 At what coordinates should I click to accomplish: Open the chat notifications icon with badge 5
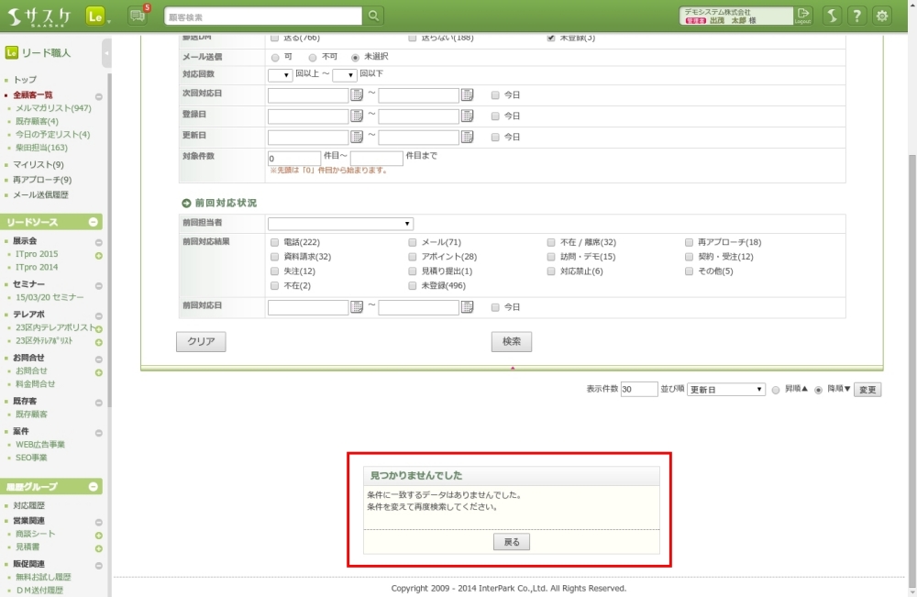point(138,16)
